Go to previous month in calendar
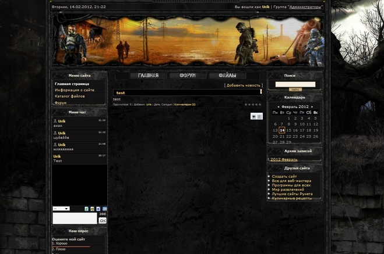Image resolution: width=384 pixels, height=254 pixels. [279, 107]
